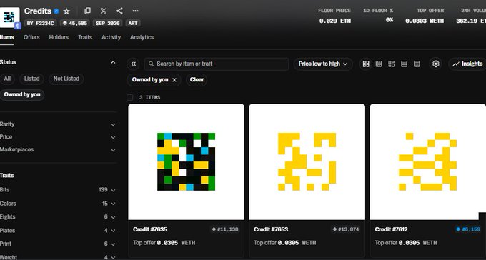486x260 pixels.
Task: Open the X (Twitter) link icon
Action: (104, 11)
